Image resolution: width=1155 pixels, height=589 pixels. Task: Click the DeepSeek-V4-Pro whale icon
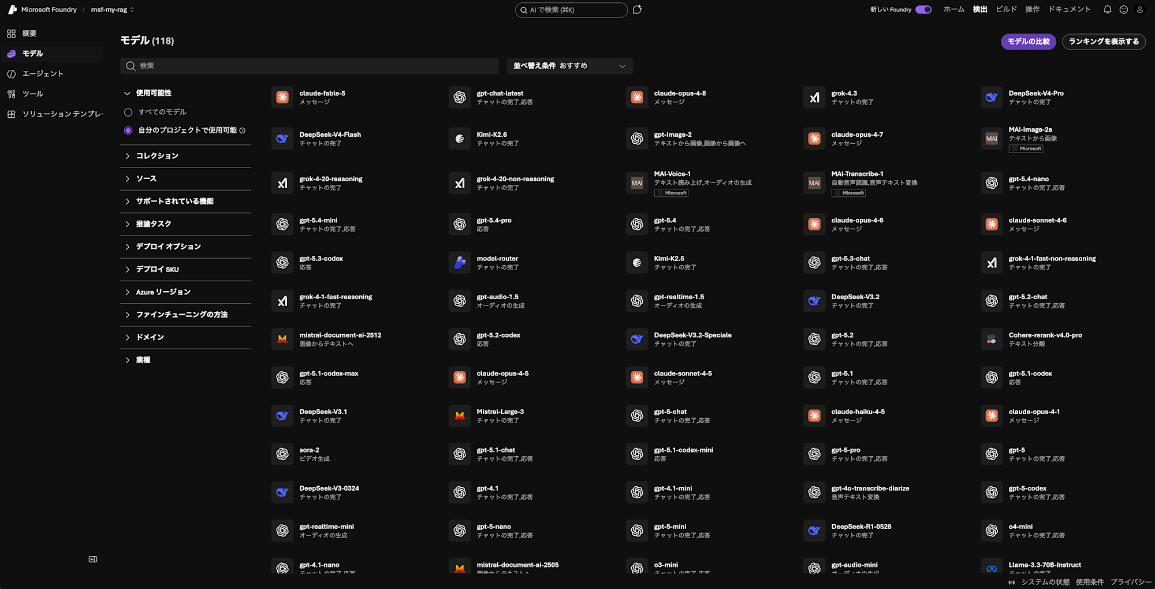click(992, 98)
